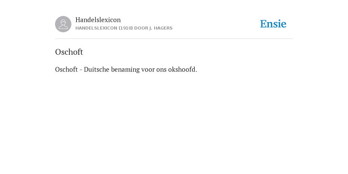The height and width of the screenshot is (174, 348).
Task: Click the word okshoofd in the definition
Action: coord(182,69)
